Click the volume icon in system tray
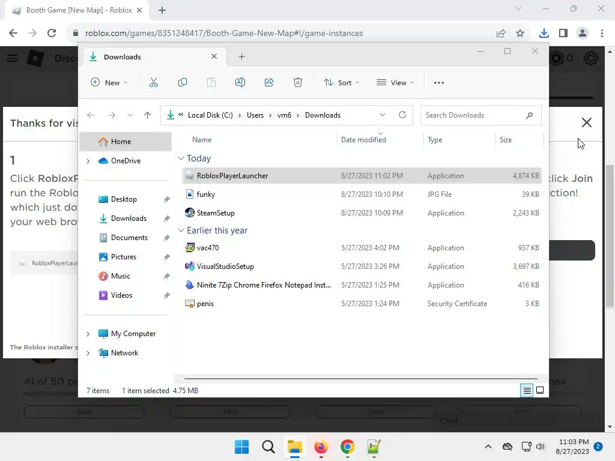This screenshot has width=615, height=461. (x=540, y=447)
